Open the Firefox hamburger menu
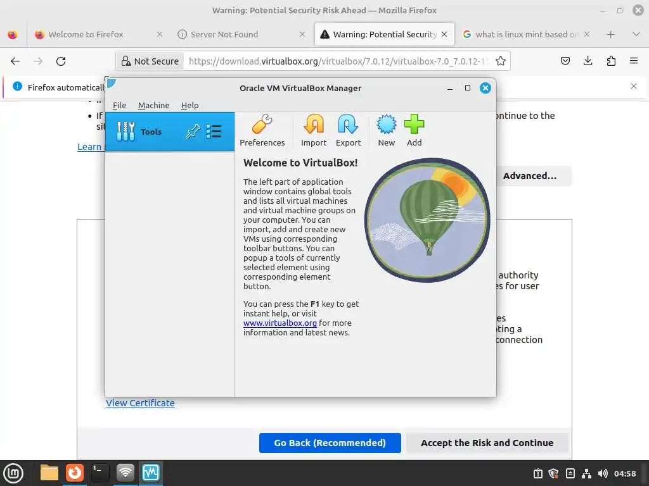This screenshot has height=486, width=649. 634,61
